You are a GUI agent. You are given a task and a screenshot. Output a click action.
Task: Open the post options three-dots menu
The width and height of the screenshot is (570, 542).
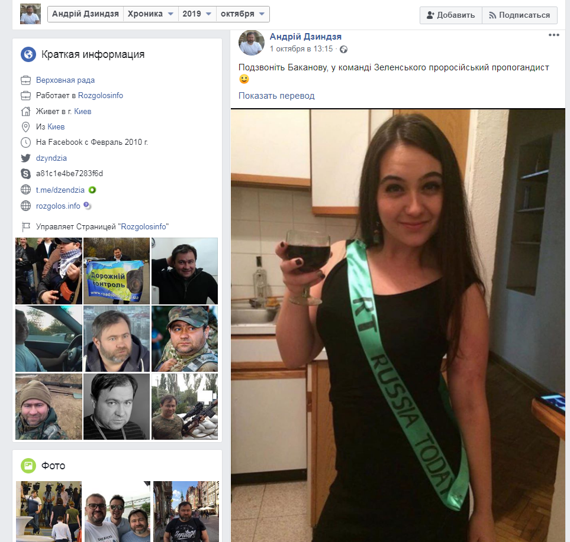click(553, 35)
